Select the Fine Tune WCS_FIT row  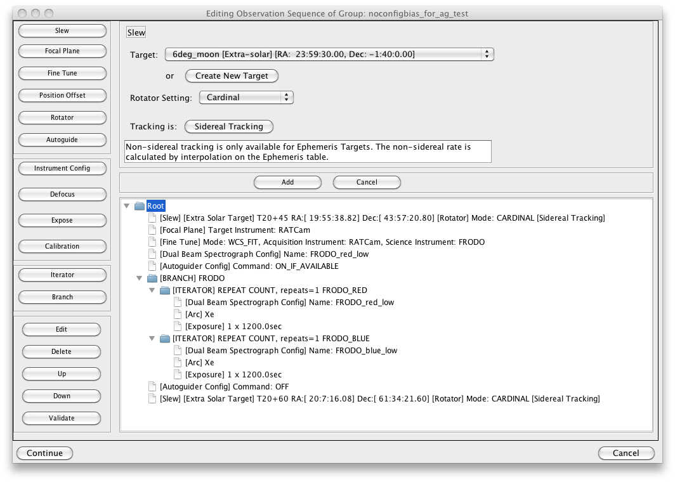click(x=322, y=242)
